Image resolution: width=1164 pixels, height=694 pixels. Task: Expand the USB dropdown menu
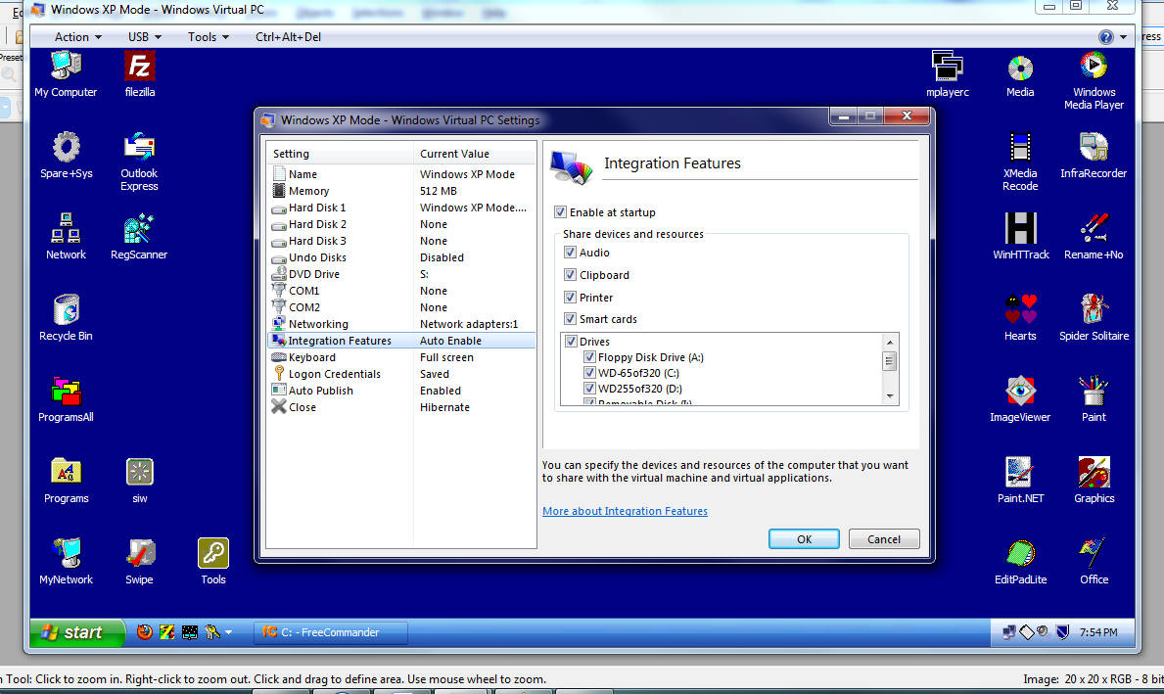coord(144,37)
